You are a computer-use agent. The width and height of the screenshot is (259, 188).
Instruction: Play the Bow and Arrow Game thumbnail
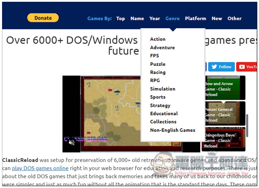(224, 88)
